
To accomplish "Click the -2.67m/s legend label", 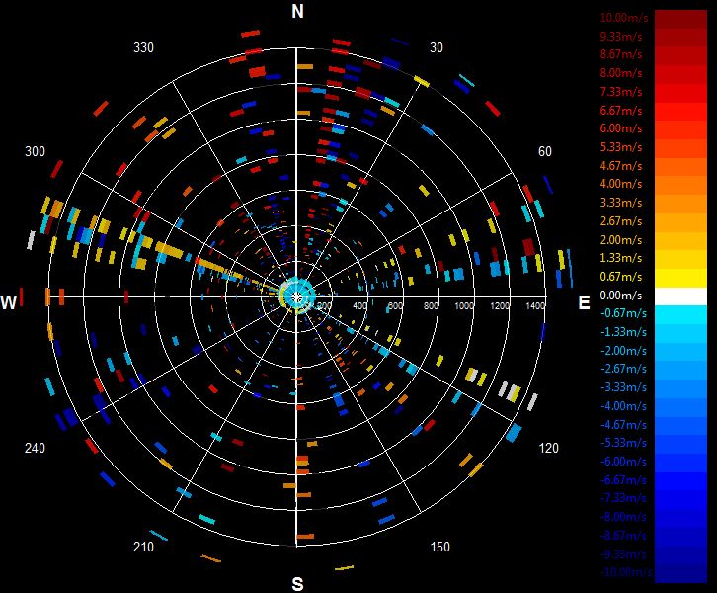I will pyautogui.click(x=623, y=369).
